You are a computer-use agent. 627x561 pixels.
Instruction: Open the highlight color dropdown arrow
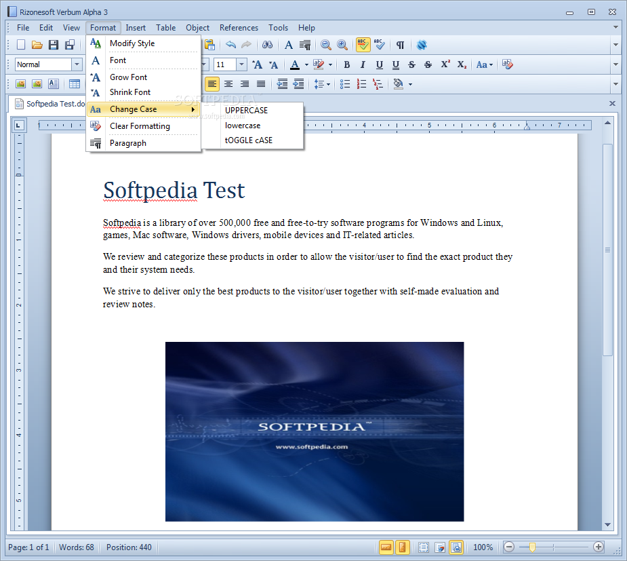click(x=330, y=64)
